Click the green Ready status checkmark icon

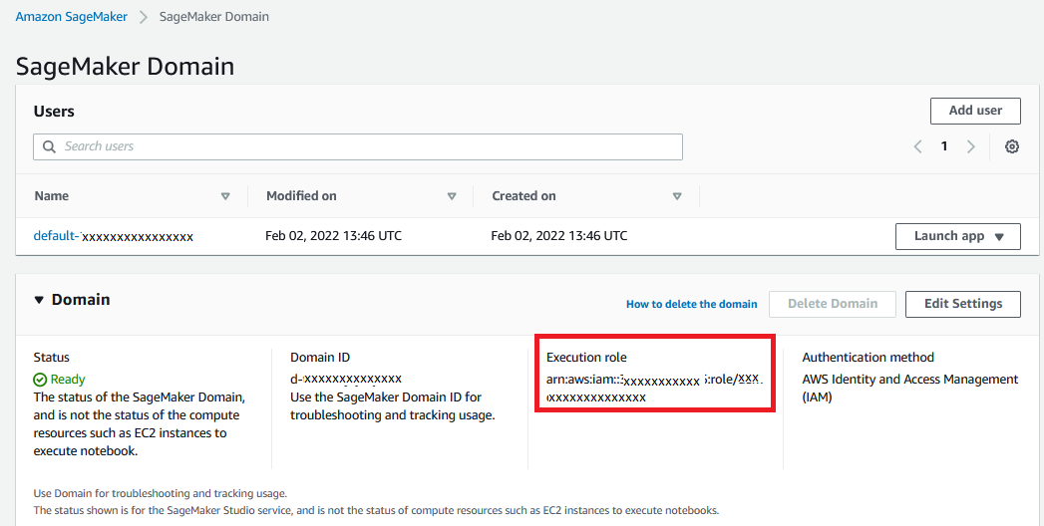(40, 380)
